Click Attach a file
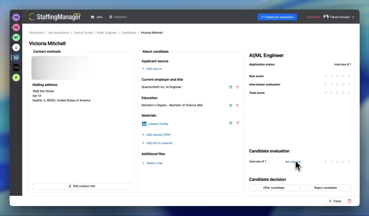Image resolution: width=369 pixels, height=216 pixels. 152,163
